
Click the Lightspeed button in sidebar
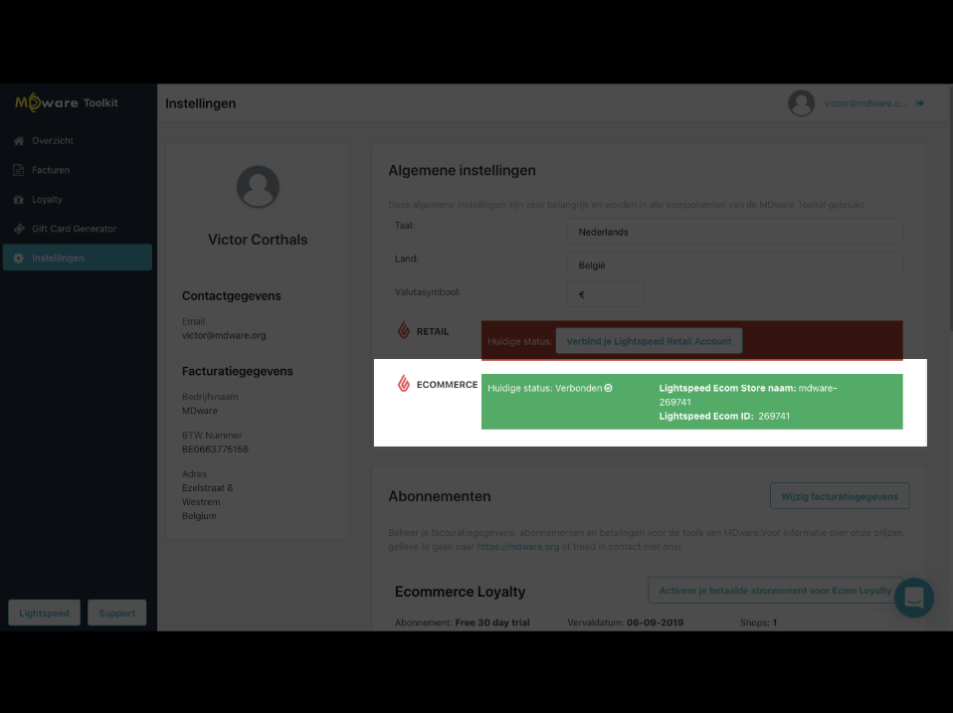pyautogui.click(x=45, y=613)
